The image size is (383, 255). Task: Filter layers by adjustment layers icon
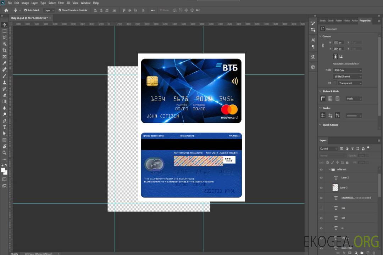347,149
